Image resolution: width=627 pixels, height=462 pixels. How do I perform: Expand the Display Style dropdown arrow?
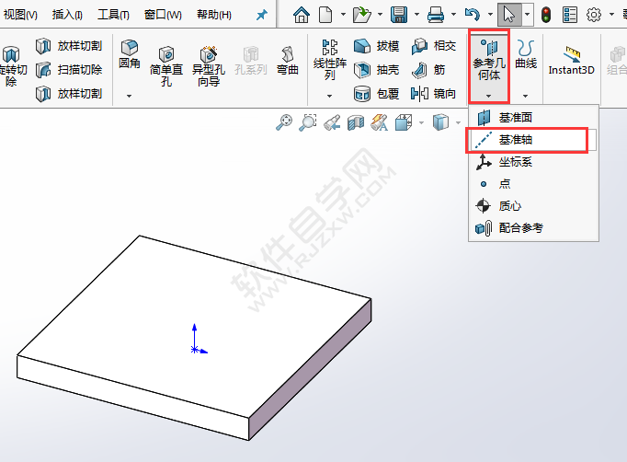[x=458, y=122]
